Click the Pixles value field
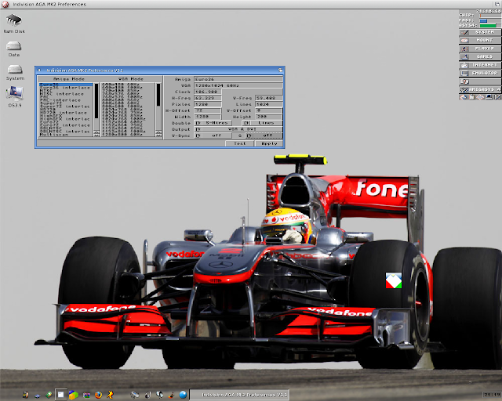Screen dimensions: 502x401 click(207, 104)
